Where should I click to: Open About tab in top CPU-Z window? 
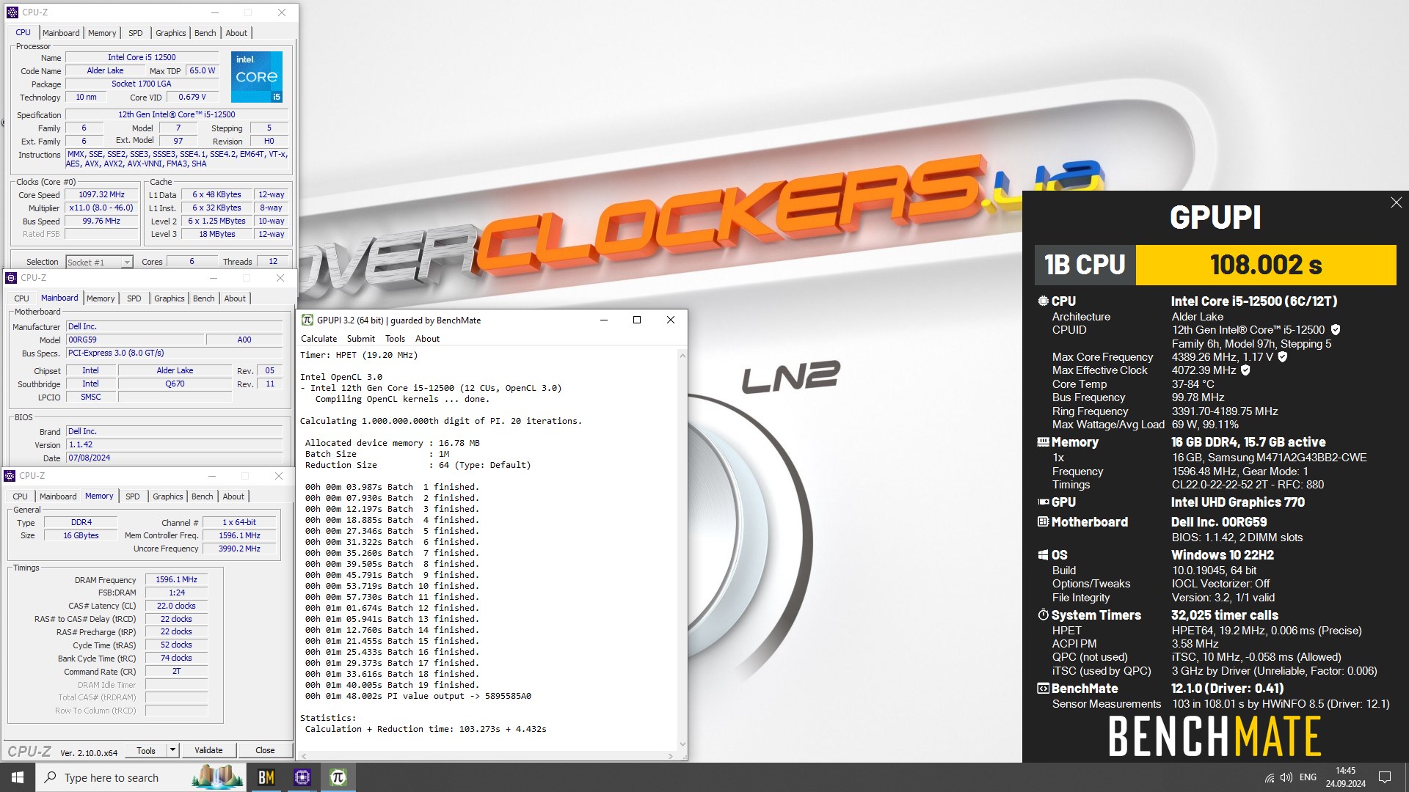tap(236, 33)
